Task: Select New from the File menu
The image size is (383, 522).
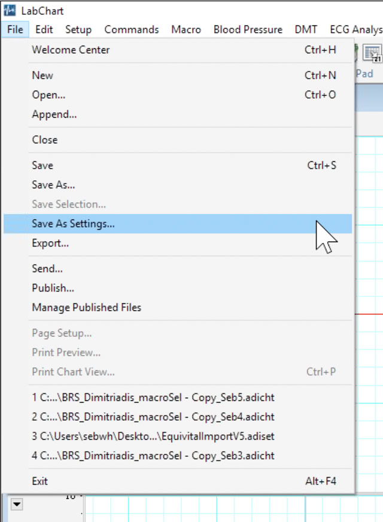Action: coord(42,75)
